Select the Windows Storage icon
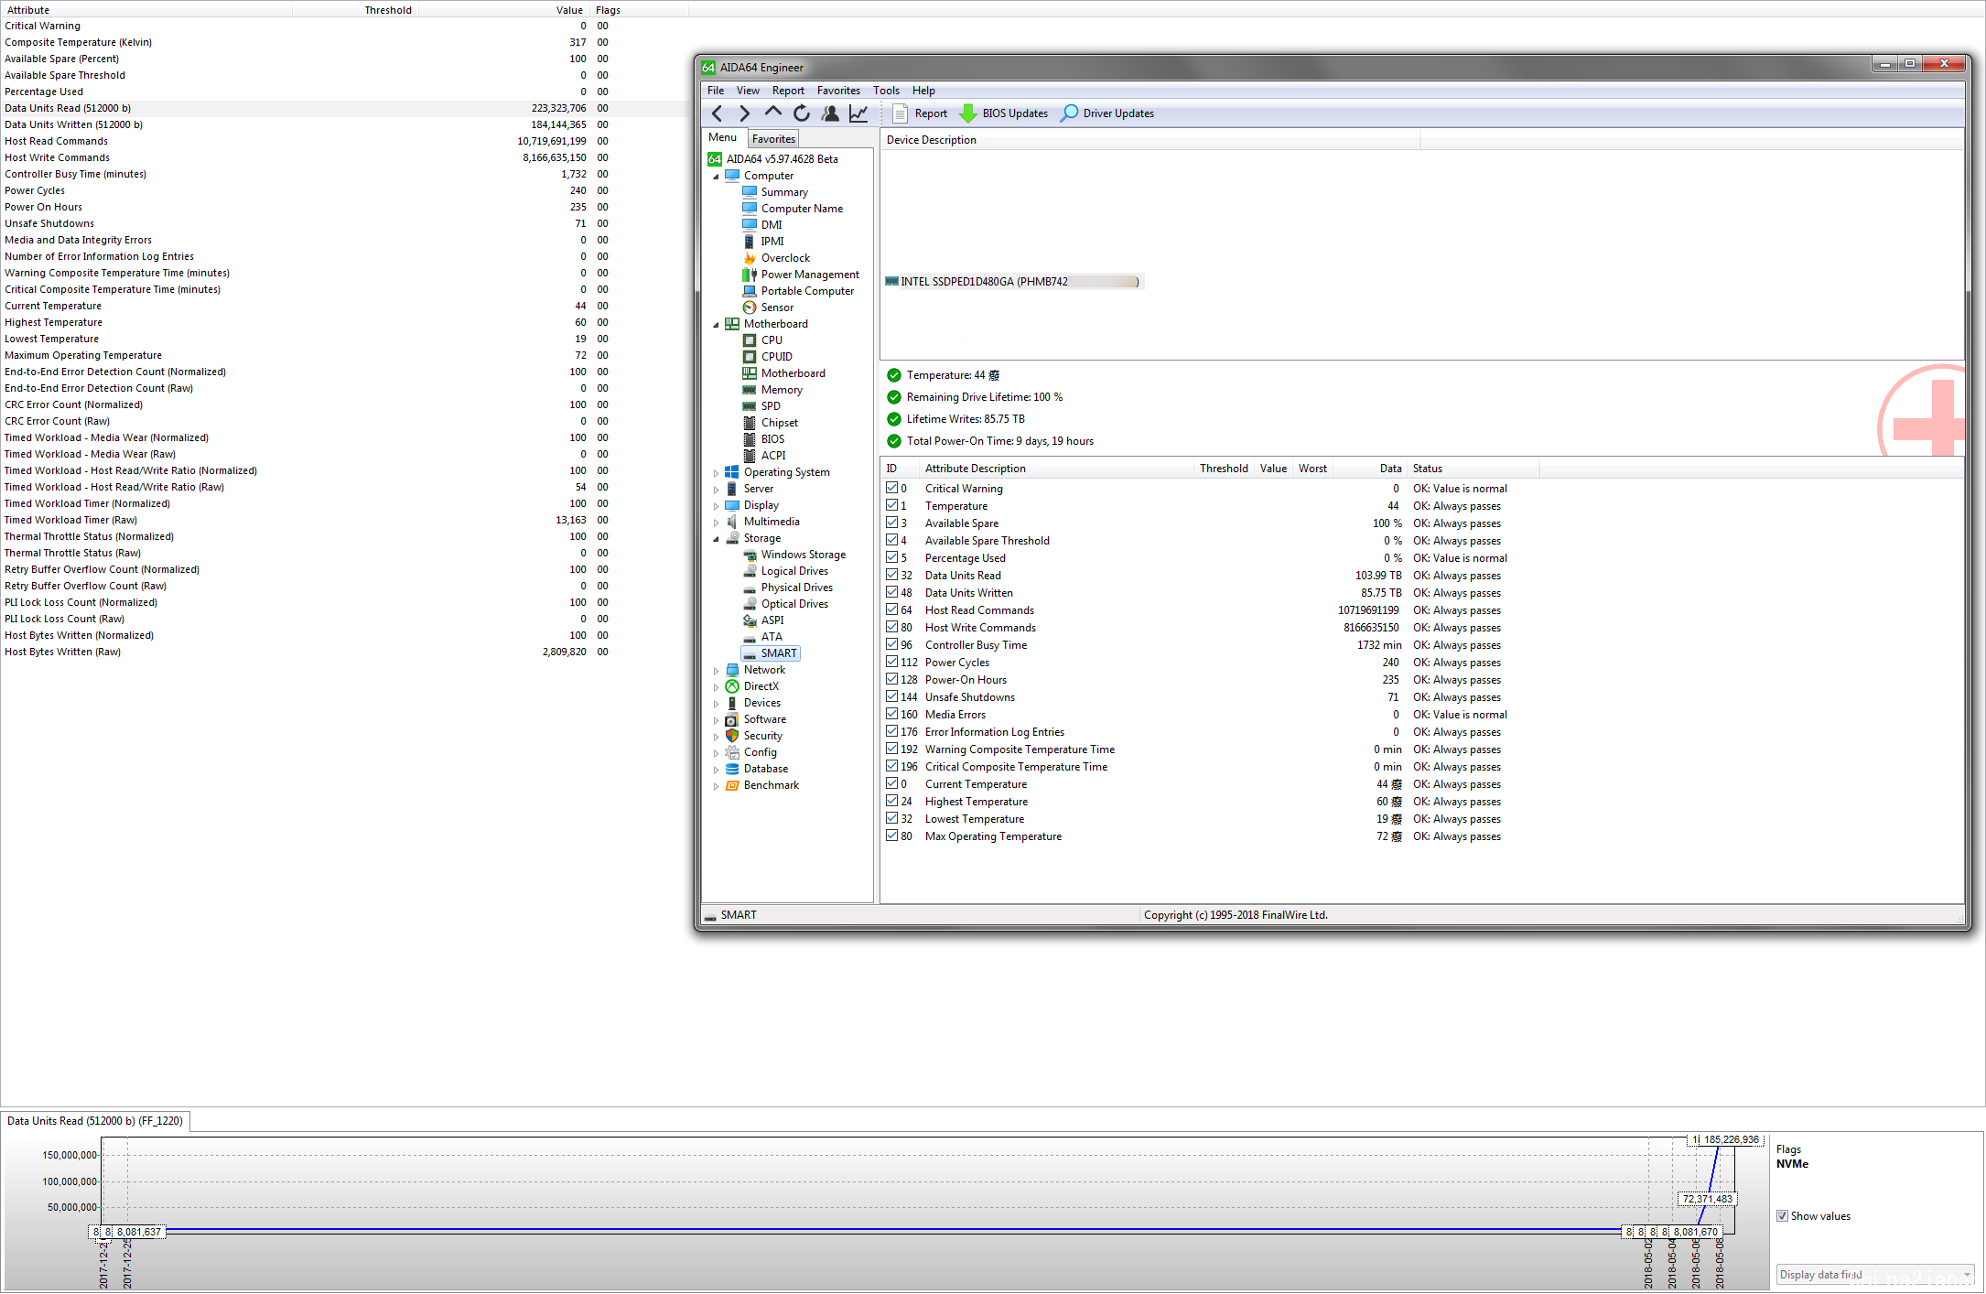This screenshot has width=1986, height=1294. coord(750,555)
